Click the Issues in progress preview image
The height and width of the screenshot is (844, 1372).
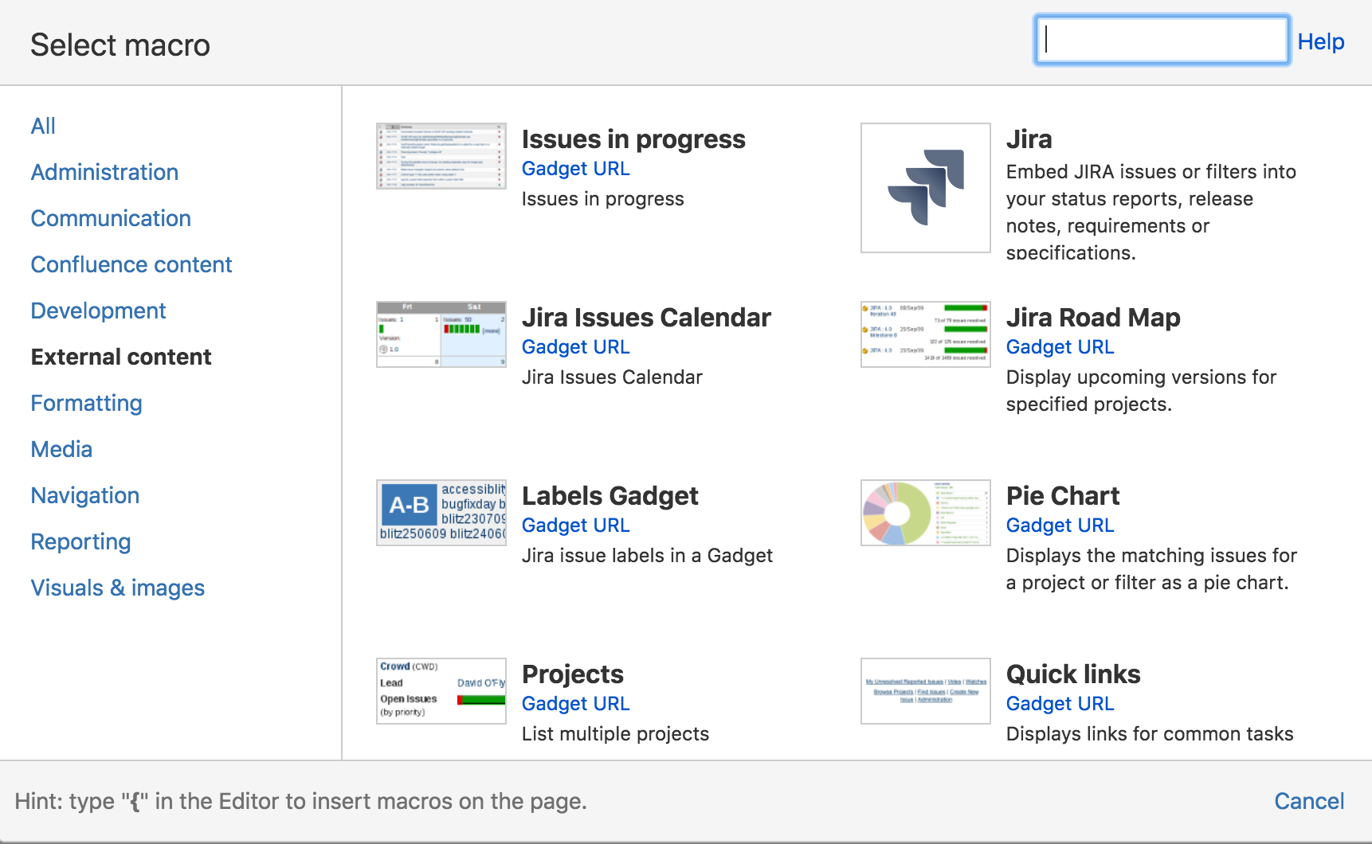point(441,155)
